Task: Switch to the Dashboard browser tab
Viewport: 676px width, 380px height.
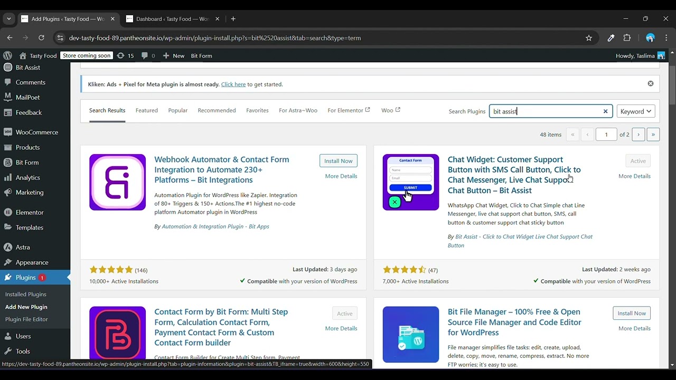Action: (173, 19)
